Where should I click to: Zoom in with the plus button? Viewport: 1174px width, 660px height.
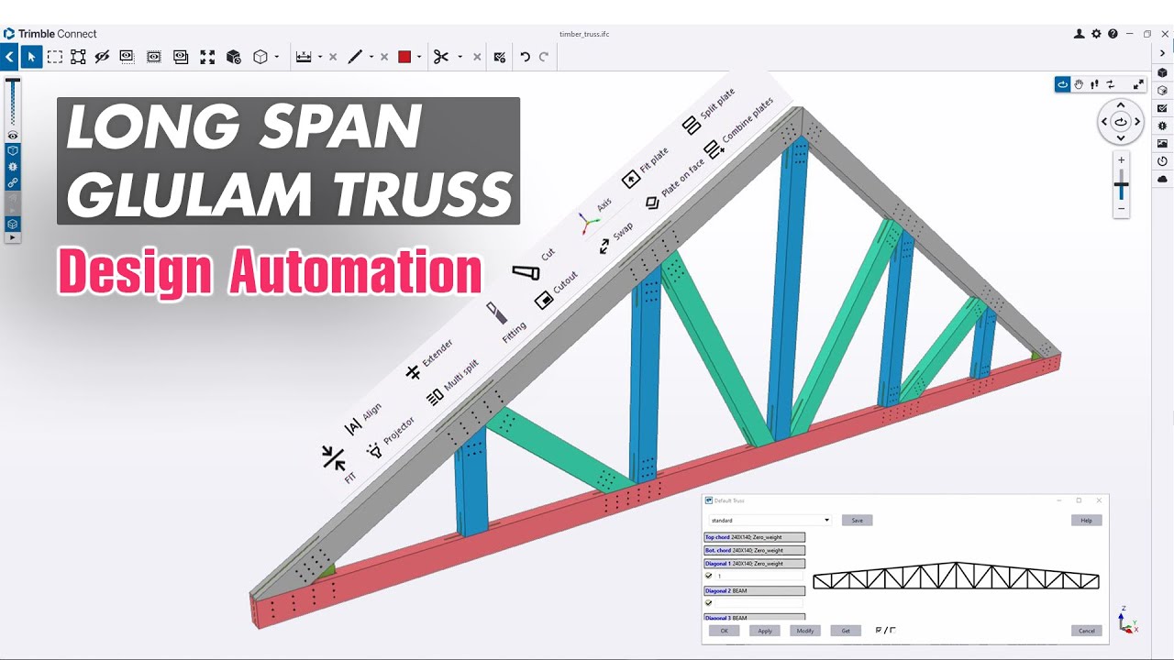click(x=1121, y=159)
